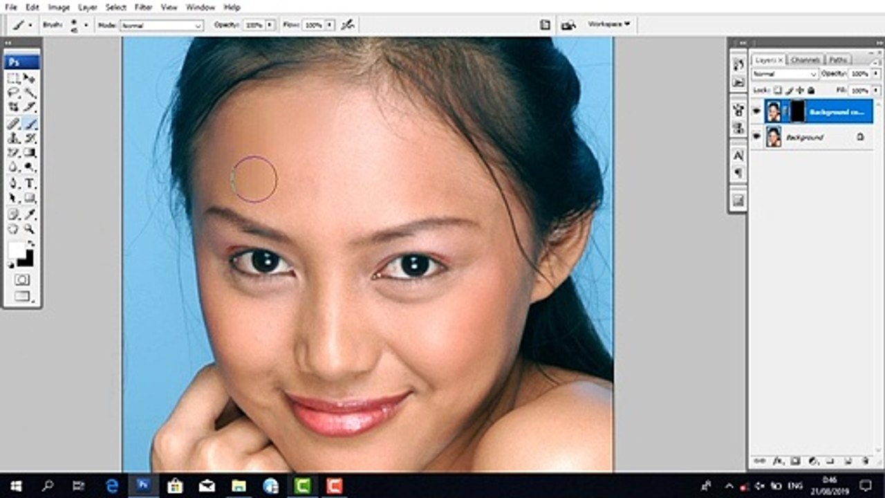The width and height of the screenshot is (885, 498).
Task: Open Microsoft Edge from the taskbar
Action: [x=111, y=486]
